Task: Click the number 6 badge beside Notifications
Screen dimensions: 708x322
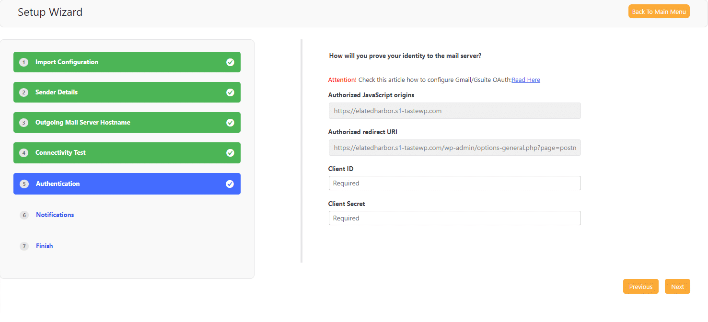Action: point(24,215)
